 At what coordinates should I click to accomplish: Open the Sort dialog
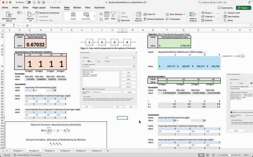pyautogui.click(x=107, y=15)
